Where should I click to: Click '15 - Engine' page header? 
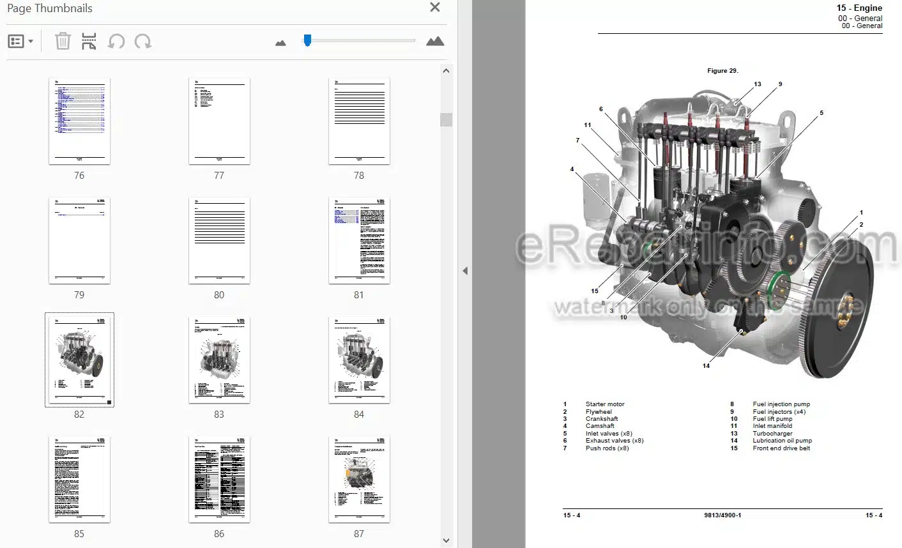coord(859,8)
